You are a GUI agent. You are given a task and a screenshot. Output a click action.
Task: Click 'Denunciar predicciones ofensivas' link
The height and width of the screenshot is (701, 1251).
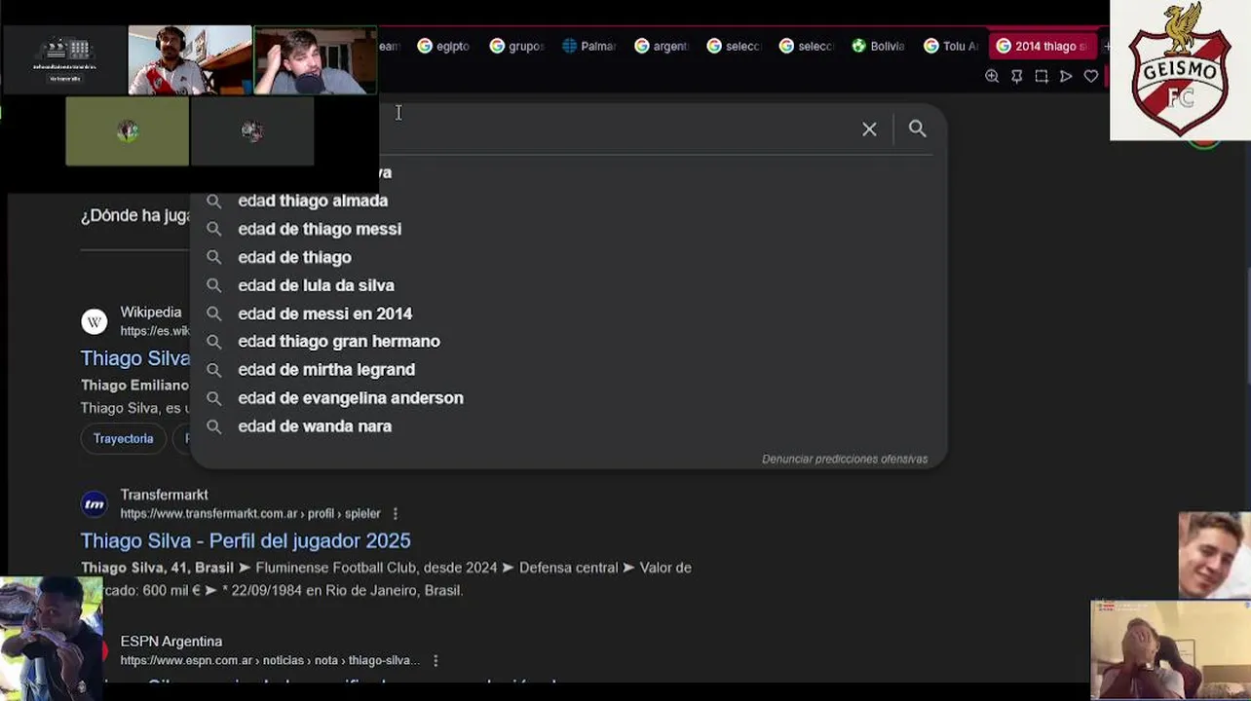pyautogui.click(x=845, y=459)
